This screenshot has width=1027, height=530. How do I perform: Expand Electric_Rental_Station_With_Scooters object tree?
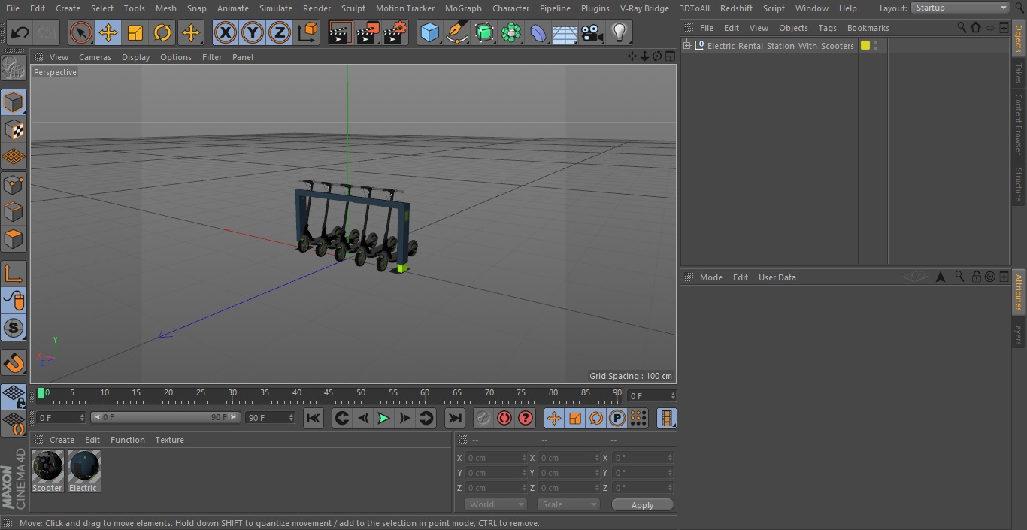coord(686,46)
